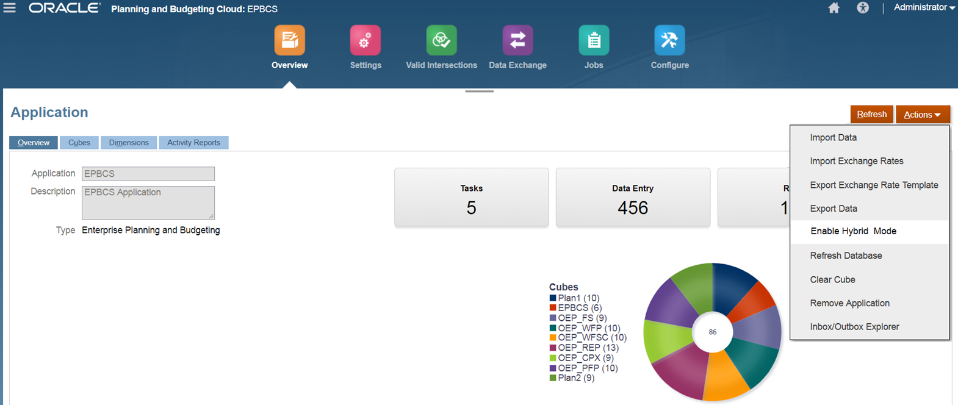Click legend entry OEP_PFP (10)
Screen dimensions: 958x405
(x=588, y=368)
